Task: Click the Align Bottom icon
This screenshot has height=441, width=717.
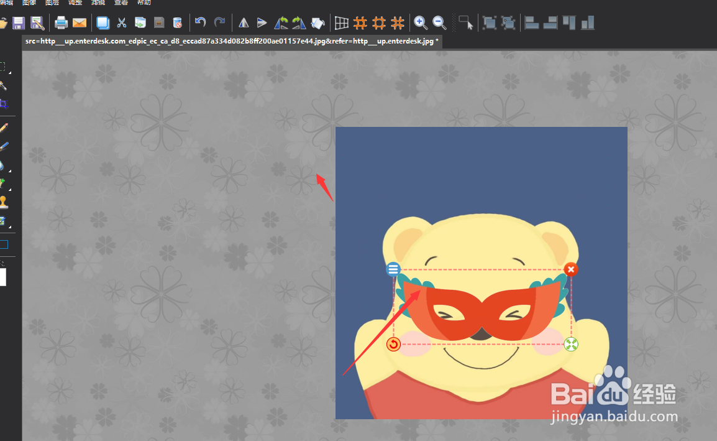Action: tap(588, 22)
